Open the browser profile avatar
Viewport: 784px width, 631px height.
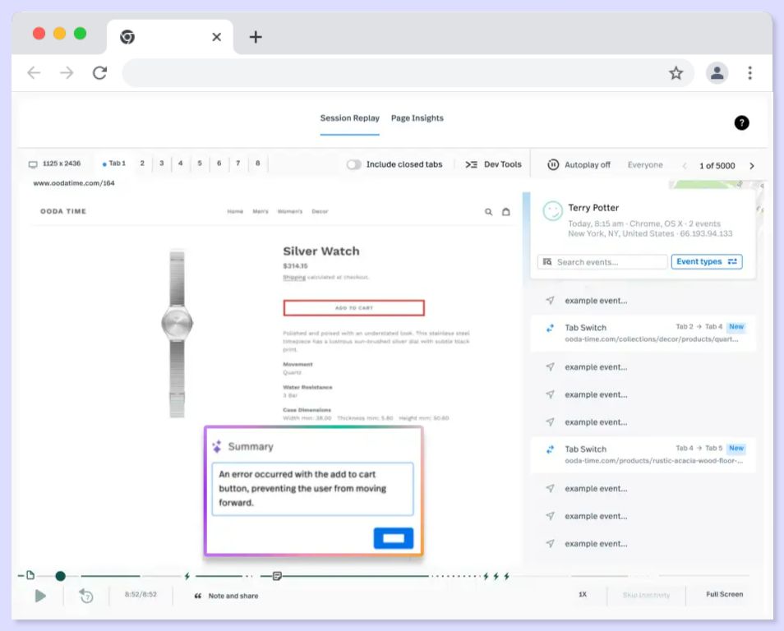click(717, 73)
